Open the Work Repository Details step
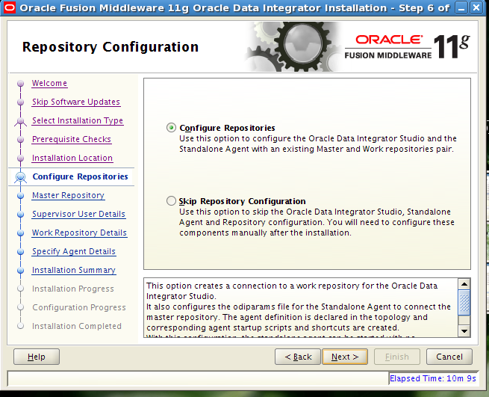Image resolution: width=489 pixels, height=397 pixels. 80,233
